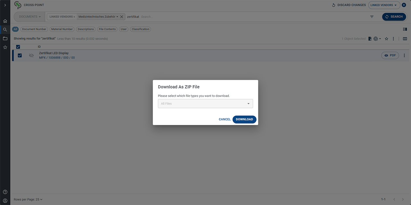
Task: Expand the DOCUMENTS dropdown
Action: pos(29,16)
